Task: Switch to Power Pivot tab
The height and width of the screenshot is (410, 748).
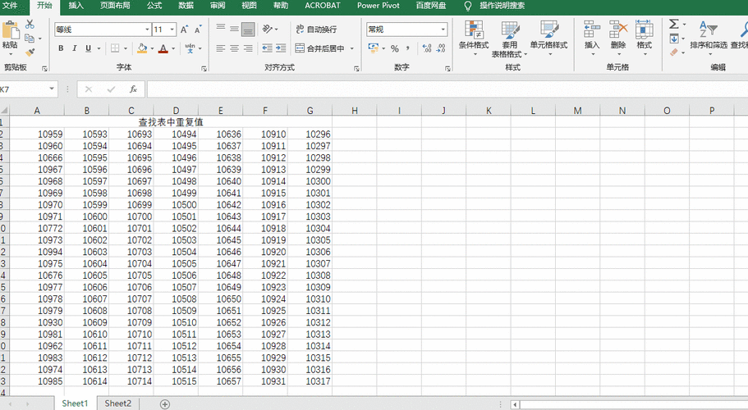Action: pyautogui.click(x=379, y=6)
